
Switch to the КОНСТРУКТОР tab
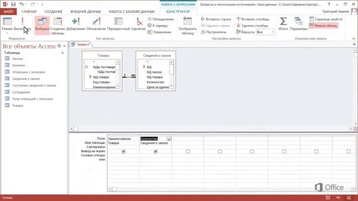[x=178, y=11]
